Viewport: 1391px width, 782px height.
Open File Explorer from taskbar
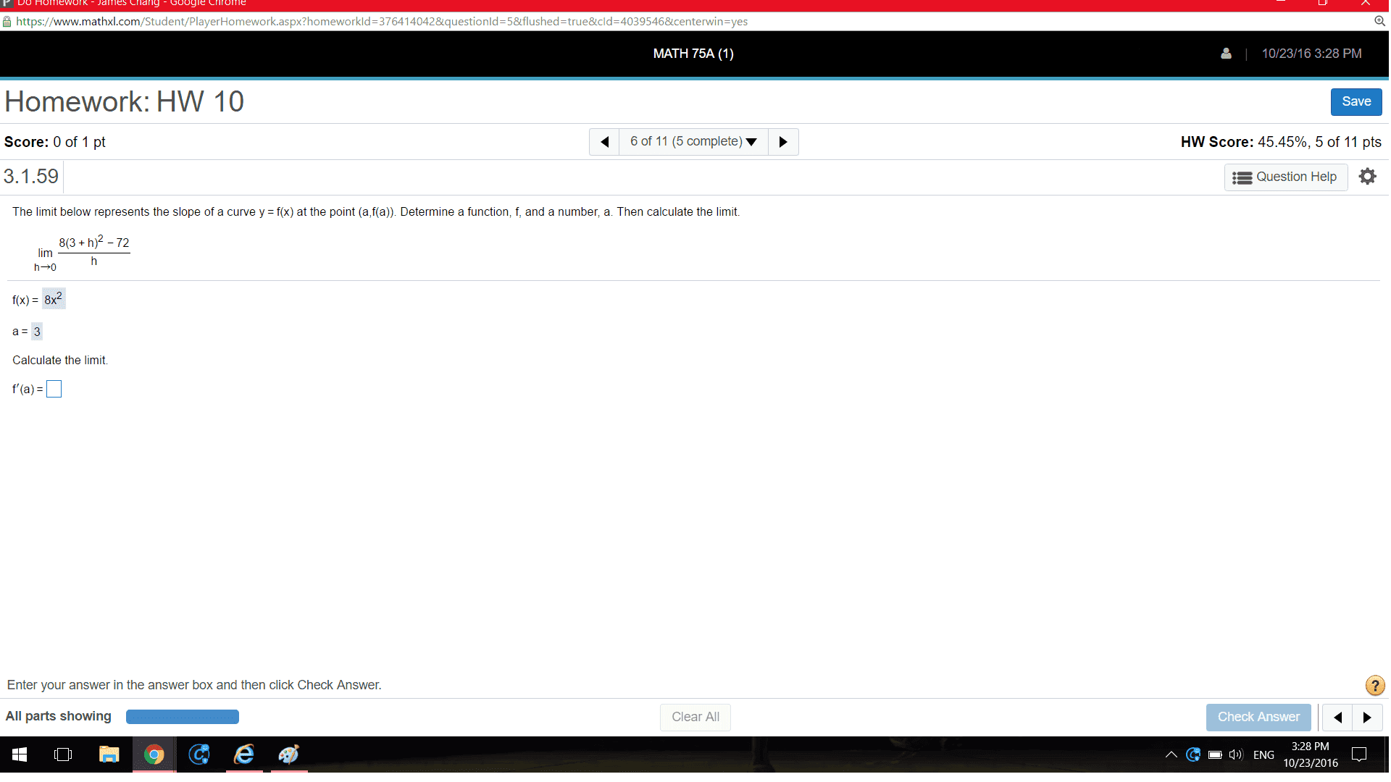[x=109, y=754]
